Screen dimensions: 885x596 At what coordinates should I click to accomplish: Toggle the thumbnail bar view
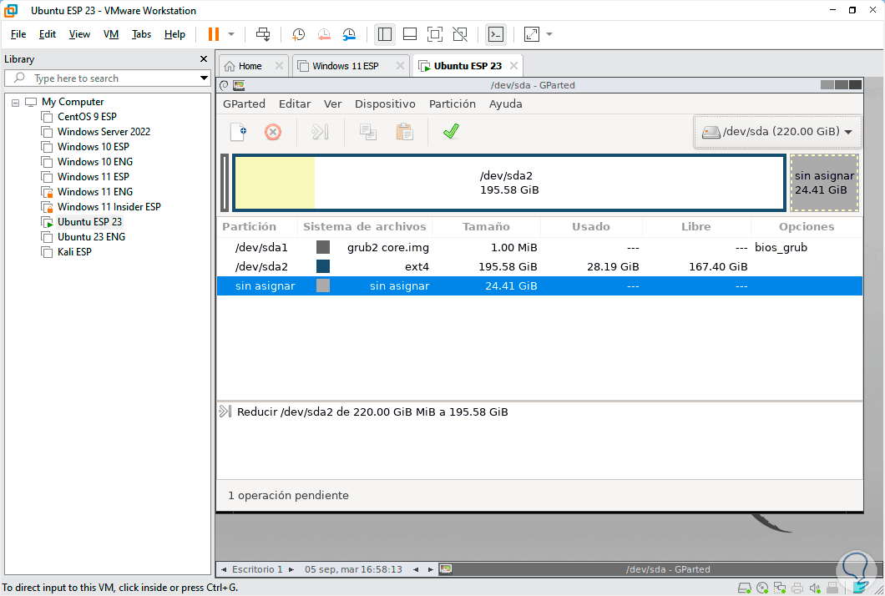[410, 34]
